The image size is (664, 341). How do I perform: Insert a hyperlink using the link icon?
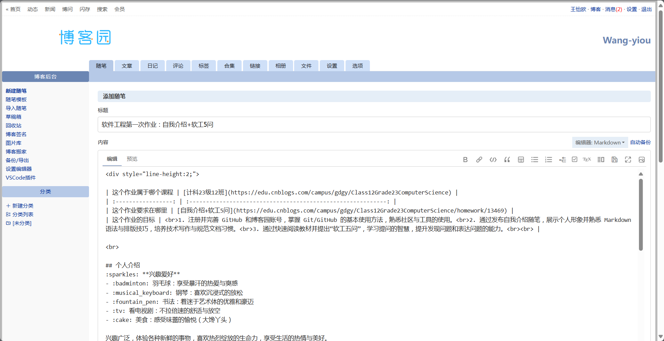pyautogui.click(x=479, y=159)
